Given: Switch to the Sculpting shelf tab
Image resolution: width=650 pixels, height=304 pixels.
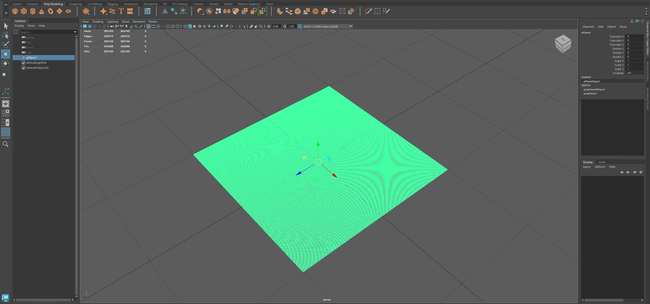Looking at the screenshot, I should pyautogui.click(x=75, y=4).
